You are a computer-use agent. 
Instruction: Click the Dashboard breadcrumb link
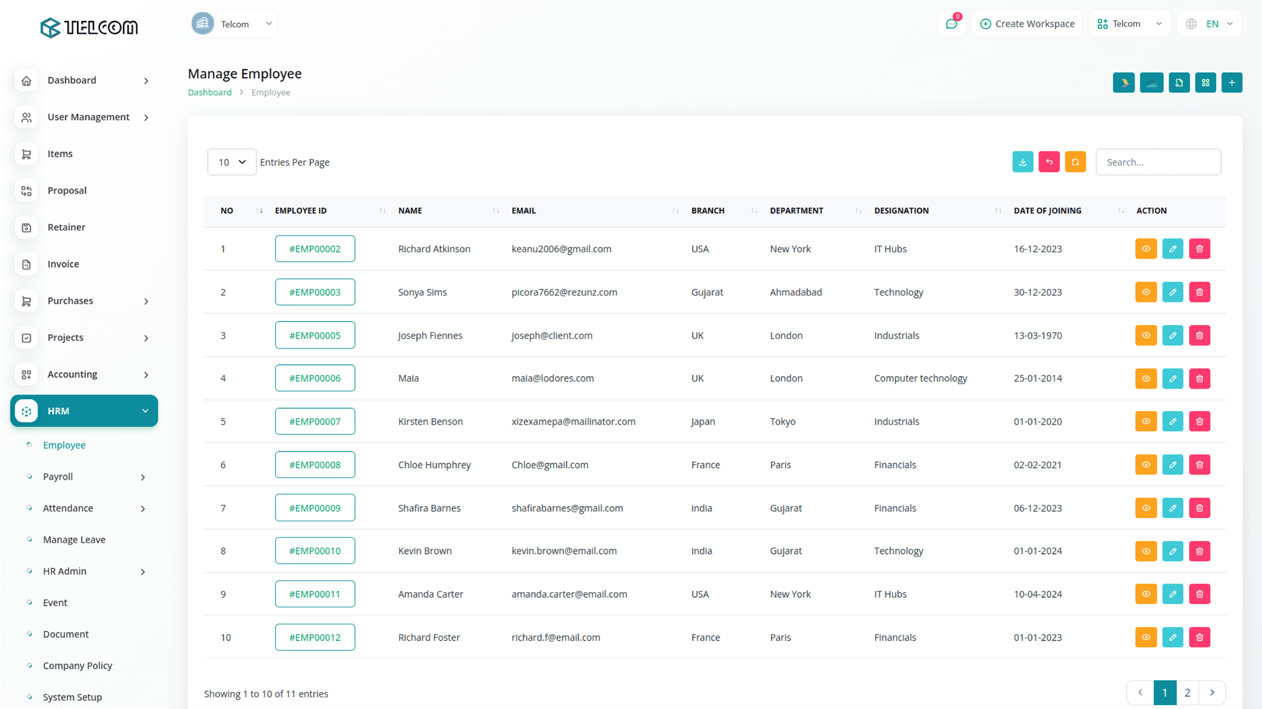[210, 93]
